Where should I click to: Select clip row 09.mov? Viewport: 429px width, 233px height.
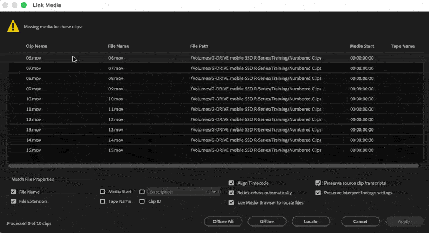pos(216,89)
